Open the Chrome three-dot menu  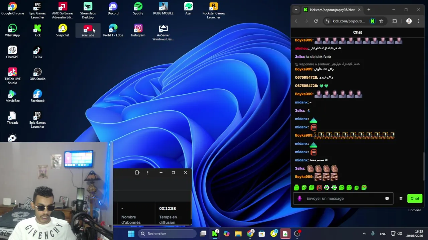[418, 21]
